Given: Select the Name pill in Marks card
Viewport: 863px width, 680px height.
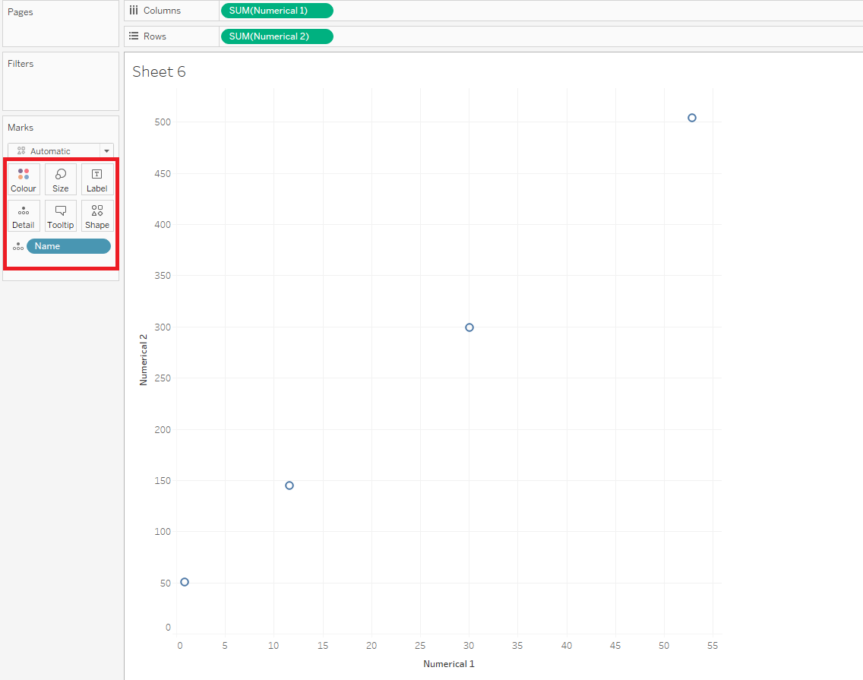Looking at the screenshot, I should (69, 246).
